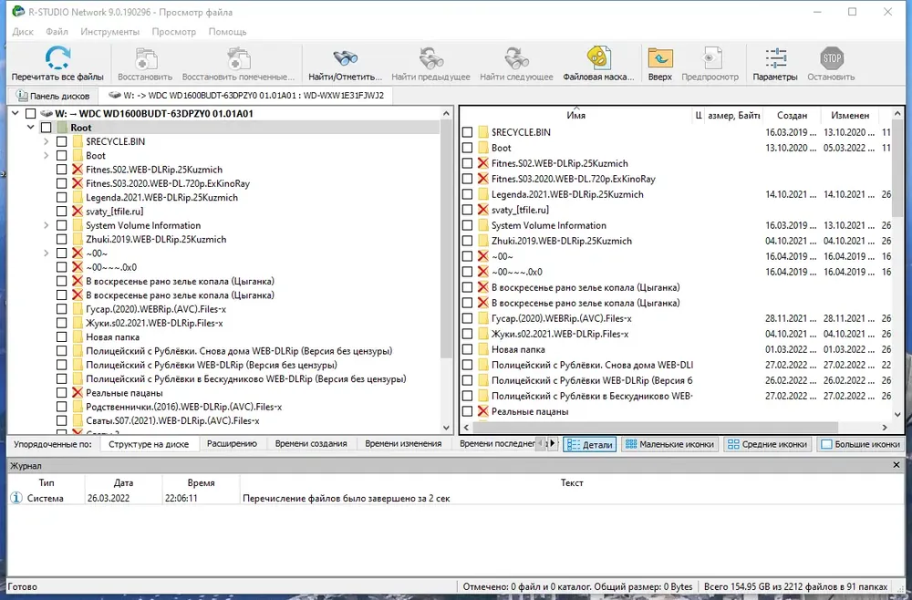Click sort-tabs scroll right arrow
Screen dimensions: 912x600
tap(553, 443)
